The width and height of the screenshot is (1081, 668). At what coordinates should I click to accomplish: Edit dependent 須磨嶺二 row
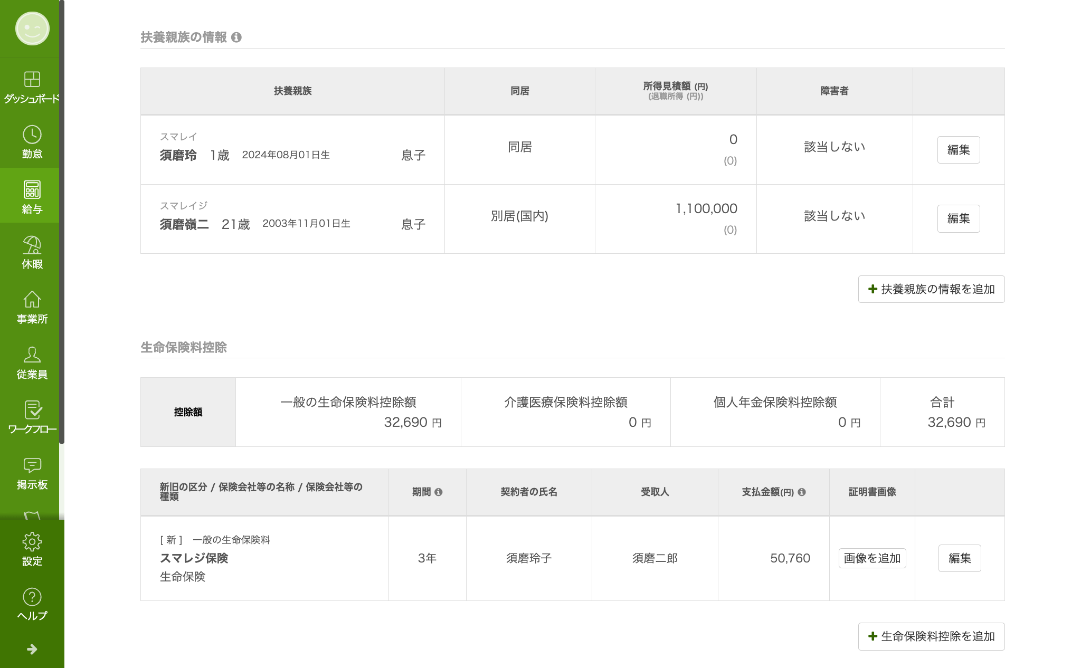pyautogui.click(x=958, y=218)
